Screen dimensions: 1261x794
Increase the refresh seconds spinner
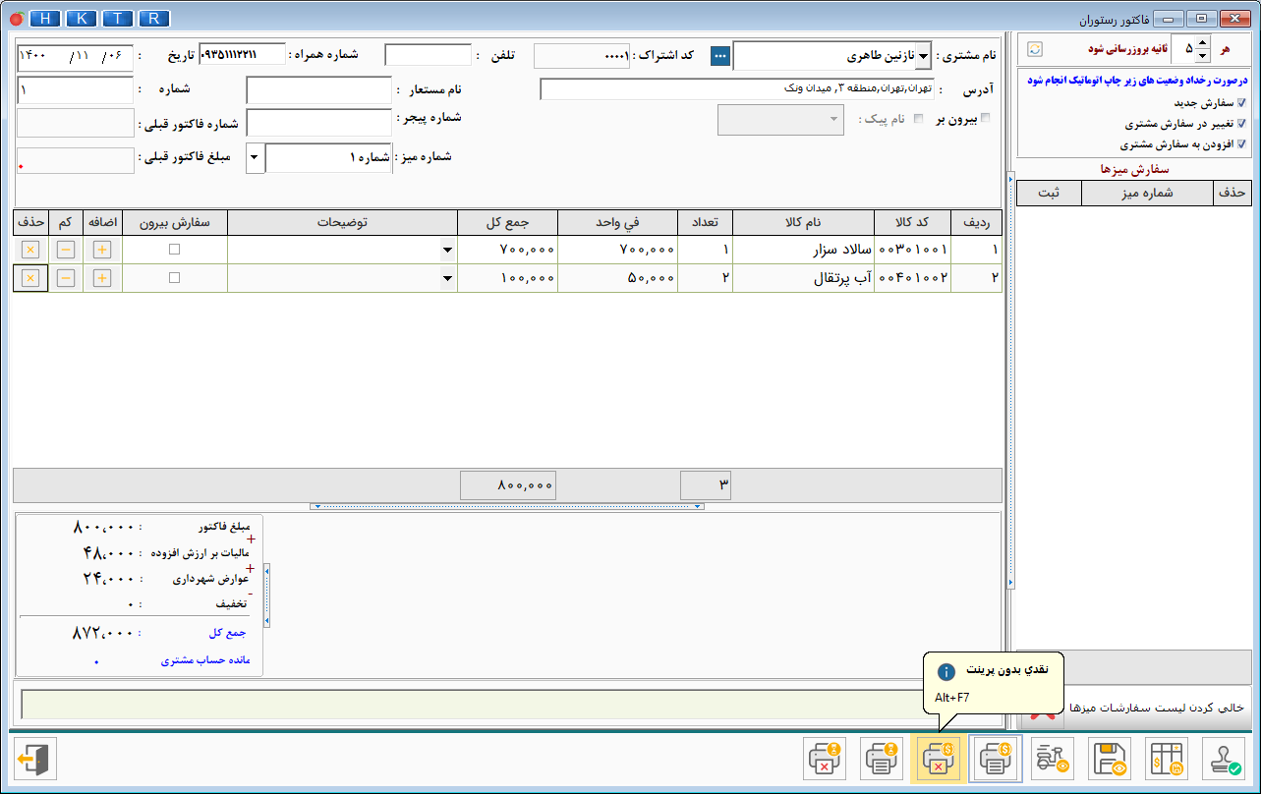(1203, 42)
